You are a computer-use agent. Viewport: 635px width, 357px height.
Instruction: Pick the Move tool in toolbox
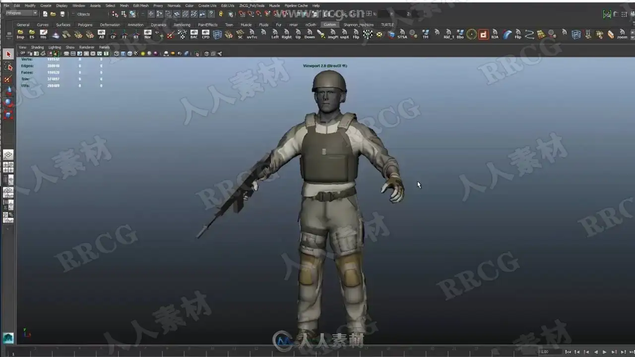point(8,91)
